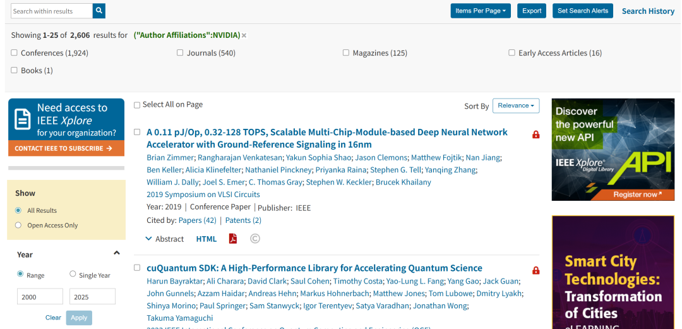Choose Open Access Only radio option
The width and height of the screenshot is (682, 329).
pos(18,225)
